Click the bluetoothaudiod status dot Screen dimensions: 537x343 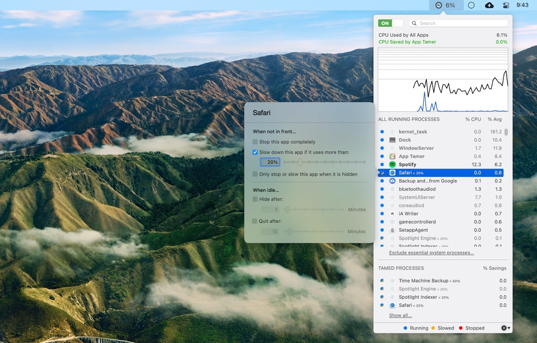pyautogui.click(x=382, y=189)
